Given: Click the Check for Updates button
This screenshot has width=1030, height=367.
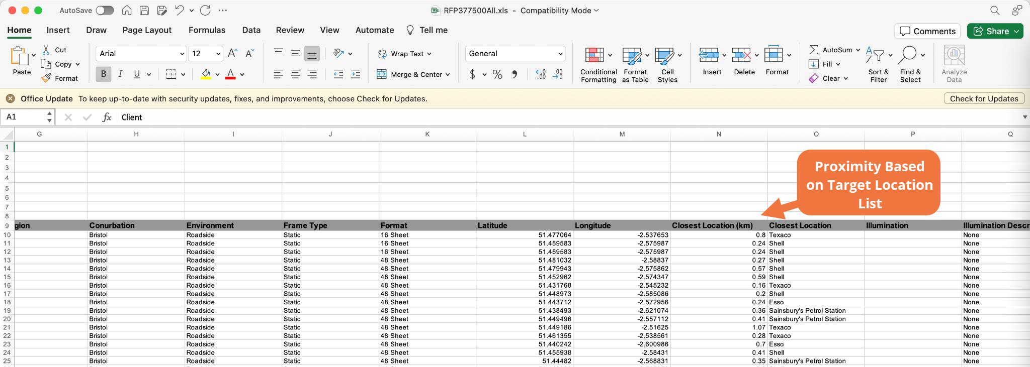Looking at the screenshot, I should pos(984,98).
